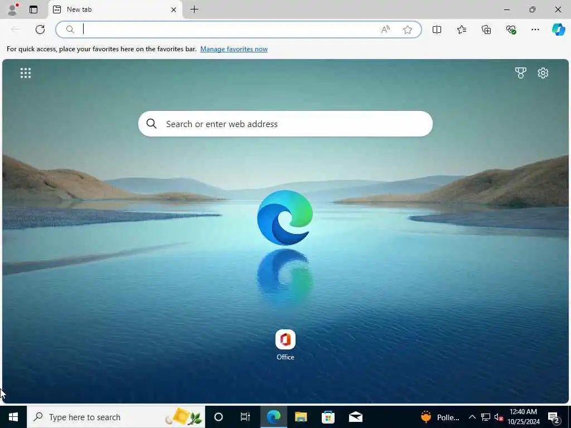This screenshot has height=428, width=571.
Task: Refresh the page
Action: [40, 30]
